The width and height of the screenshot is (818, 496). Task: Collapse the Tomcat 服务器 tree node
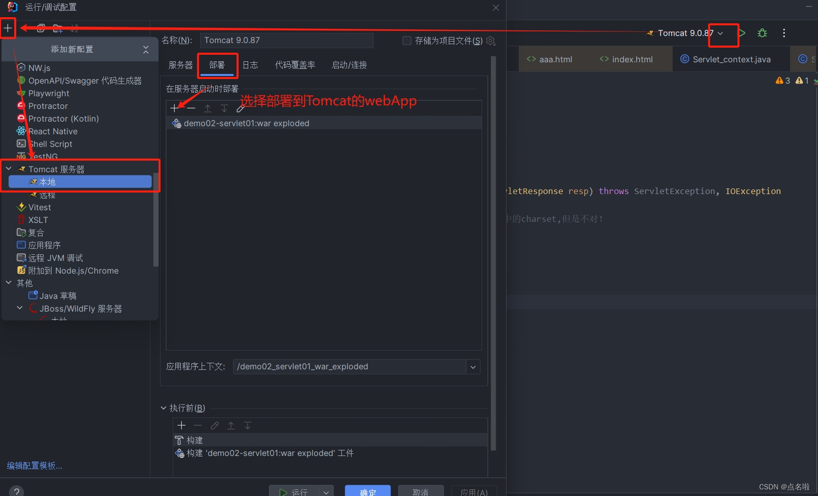tap(9, 169)
